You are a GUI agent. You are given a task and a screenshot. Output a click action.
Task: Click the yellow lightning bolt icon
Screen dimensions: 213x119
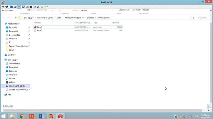click(x=45, y=7)
